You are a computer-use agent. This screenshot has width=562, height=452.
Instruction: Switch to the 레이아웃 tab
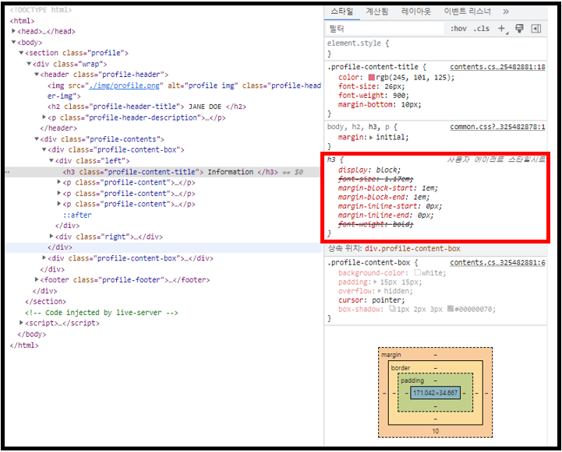(x=415, y=12)
